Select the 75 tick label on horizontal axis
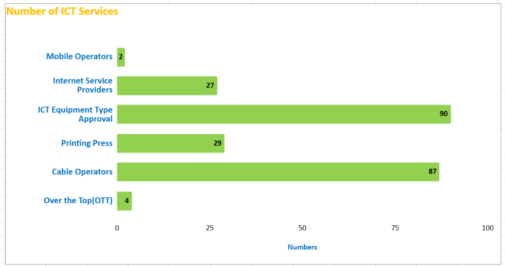 395,228
